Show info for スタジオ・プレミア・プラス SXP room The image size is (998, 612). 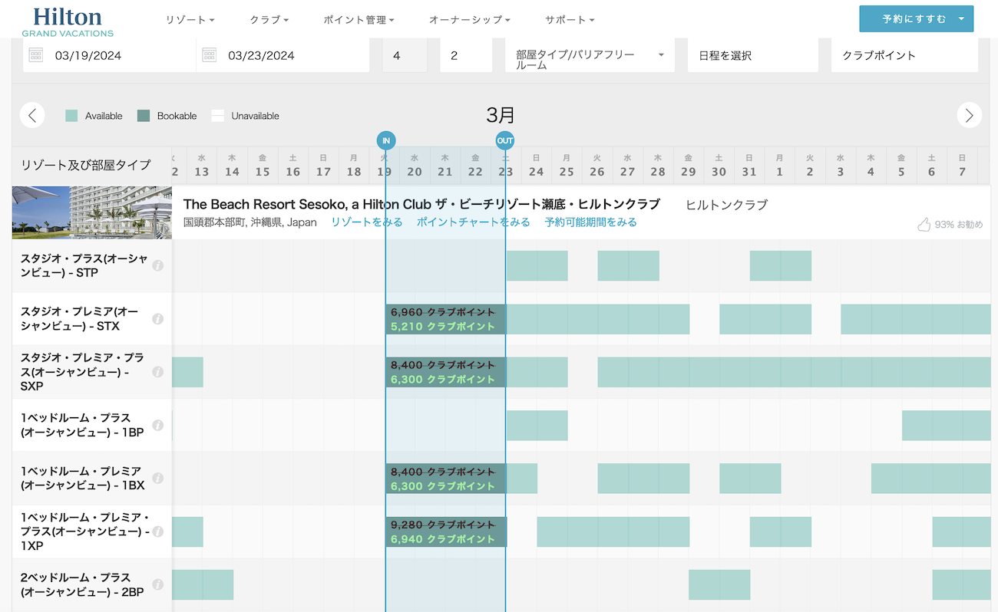click(x=157, y=372)
